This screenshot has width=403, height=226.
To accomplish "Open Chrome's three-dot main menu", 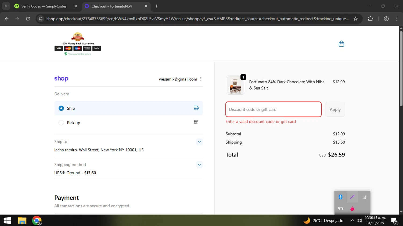I will (397, 18).
